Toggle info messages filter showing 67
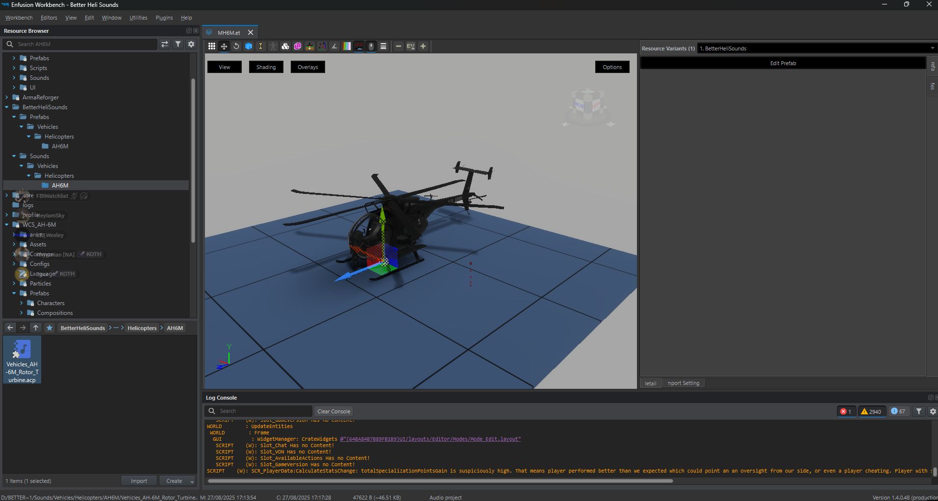Viewport: 938px width, 501px height. coord(898,411)
